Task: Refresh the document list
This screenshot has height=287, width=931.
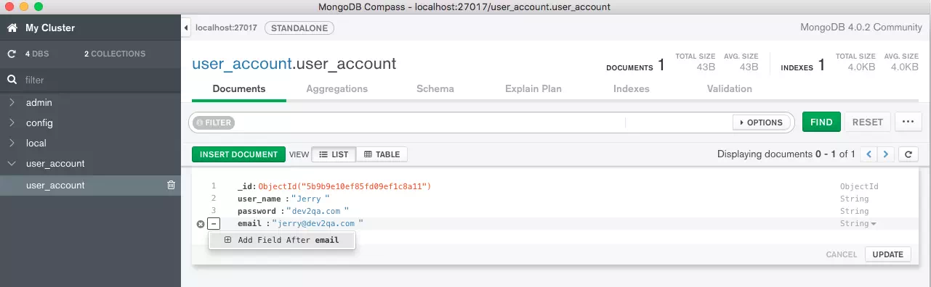Action: point(908,154)
